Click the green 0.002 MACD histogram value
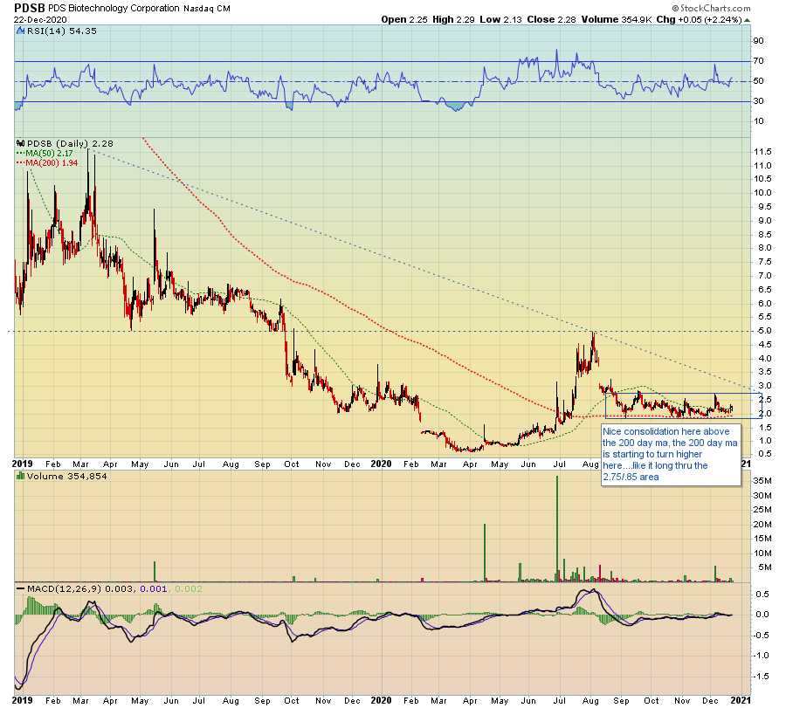This screenshot has width=786, height=708. (x=189, y=588)
